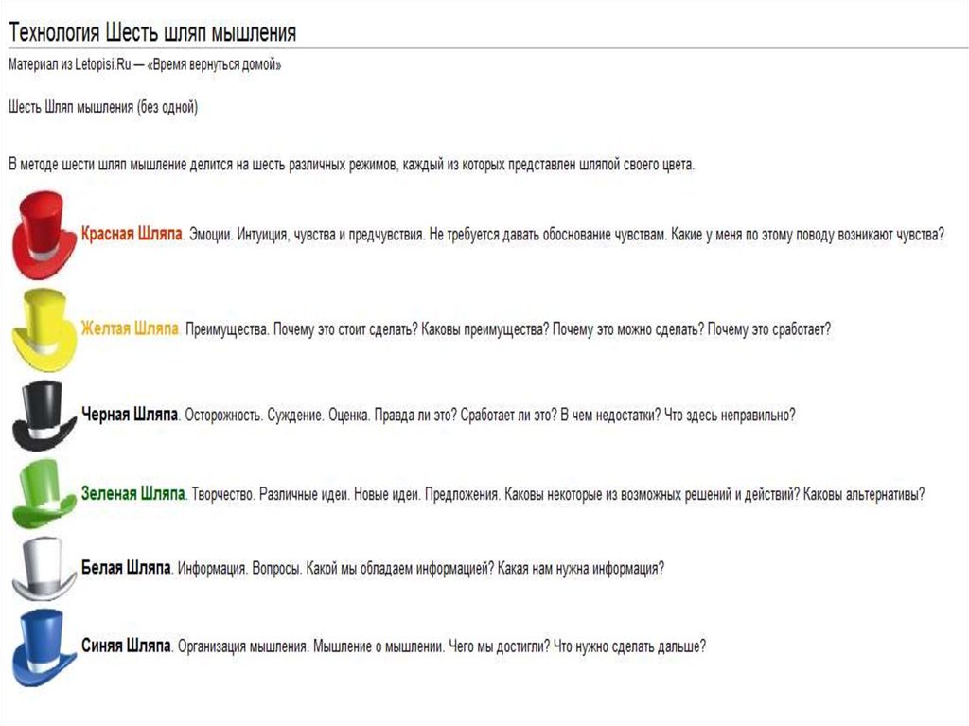Click the green hat text about creativity
This screenshot has width=969, height=726.
[557, 494]
